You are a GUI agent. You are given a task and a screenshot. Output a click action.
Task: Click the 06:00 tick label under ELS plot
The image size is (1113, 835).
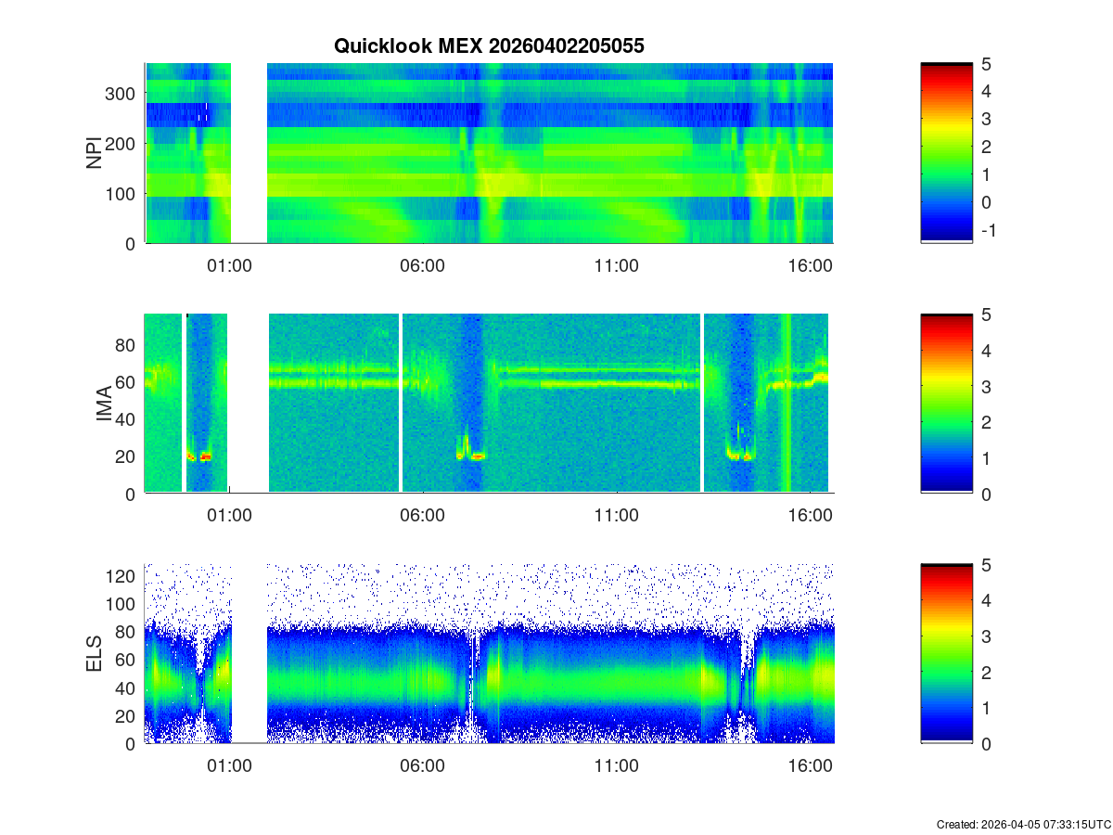point(422,766)
